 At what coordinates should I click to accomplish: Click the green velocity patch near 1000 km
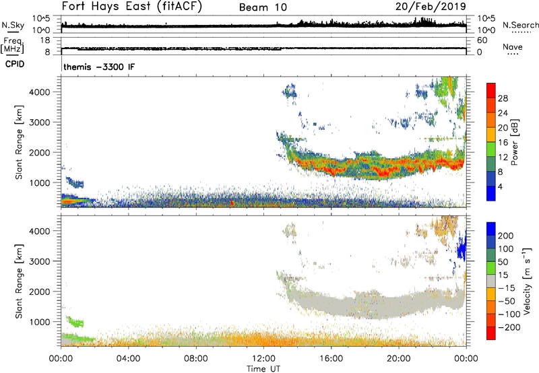(75, 322)
